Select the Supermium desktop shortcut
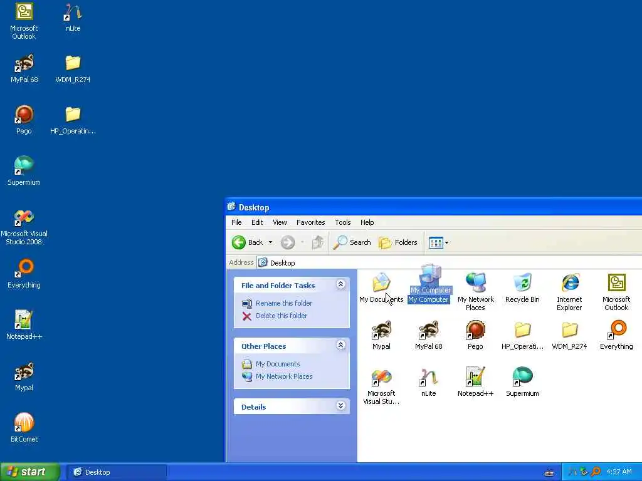This screenshot has height=481, width=642. 24,172
